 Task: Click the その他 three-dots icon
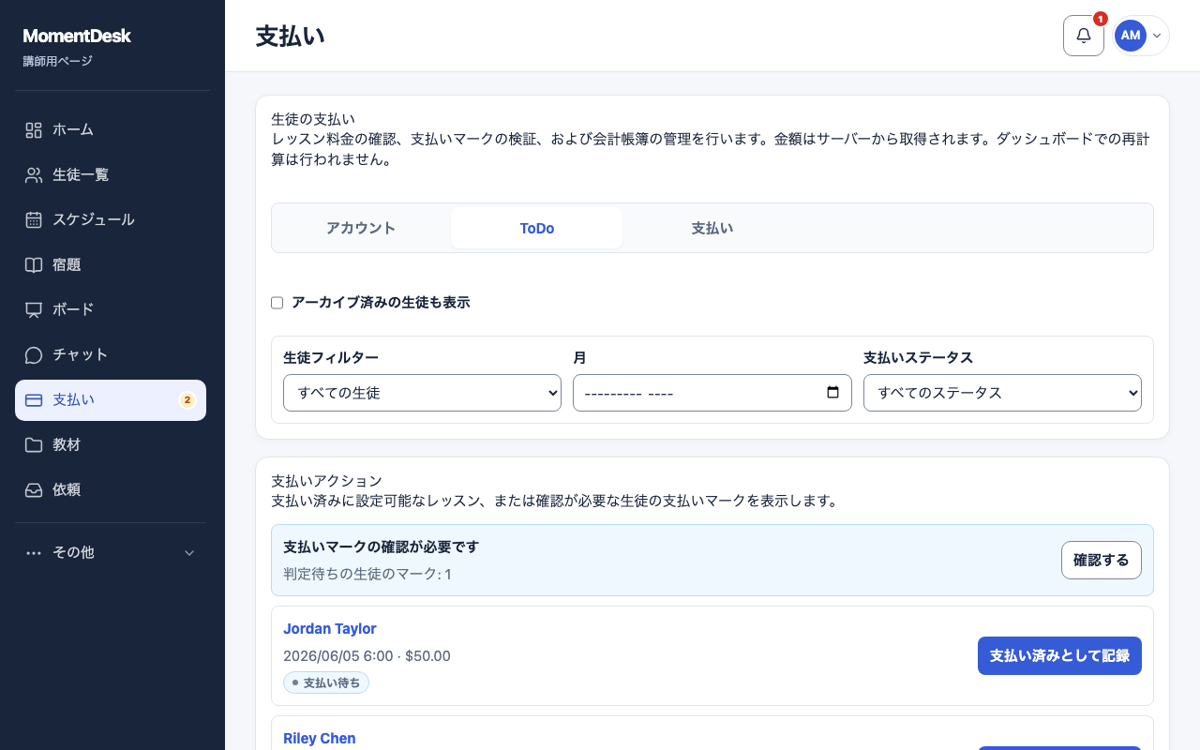pos(34,553)
